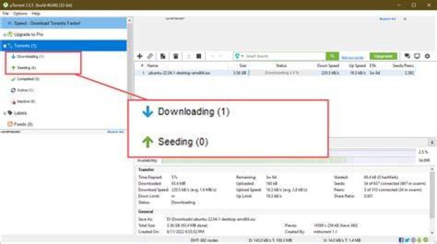Click the Create New Torrent icon
The height and width of the screenshot is (244, 437).
point(163,56)
